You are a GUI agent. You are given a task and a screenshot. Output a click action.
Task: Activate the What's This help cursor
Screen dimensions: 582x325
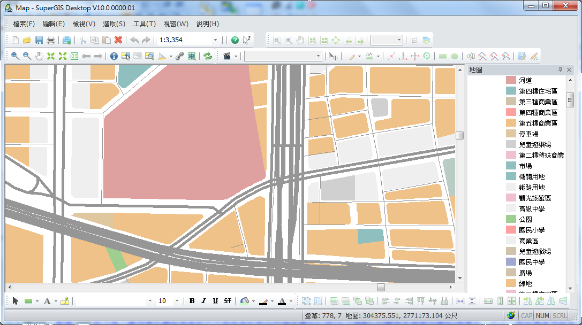pos(246,40)
